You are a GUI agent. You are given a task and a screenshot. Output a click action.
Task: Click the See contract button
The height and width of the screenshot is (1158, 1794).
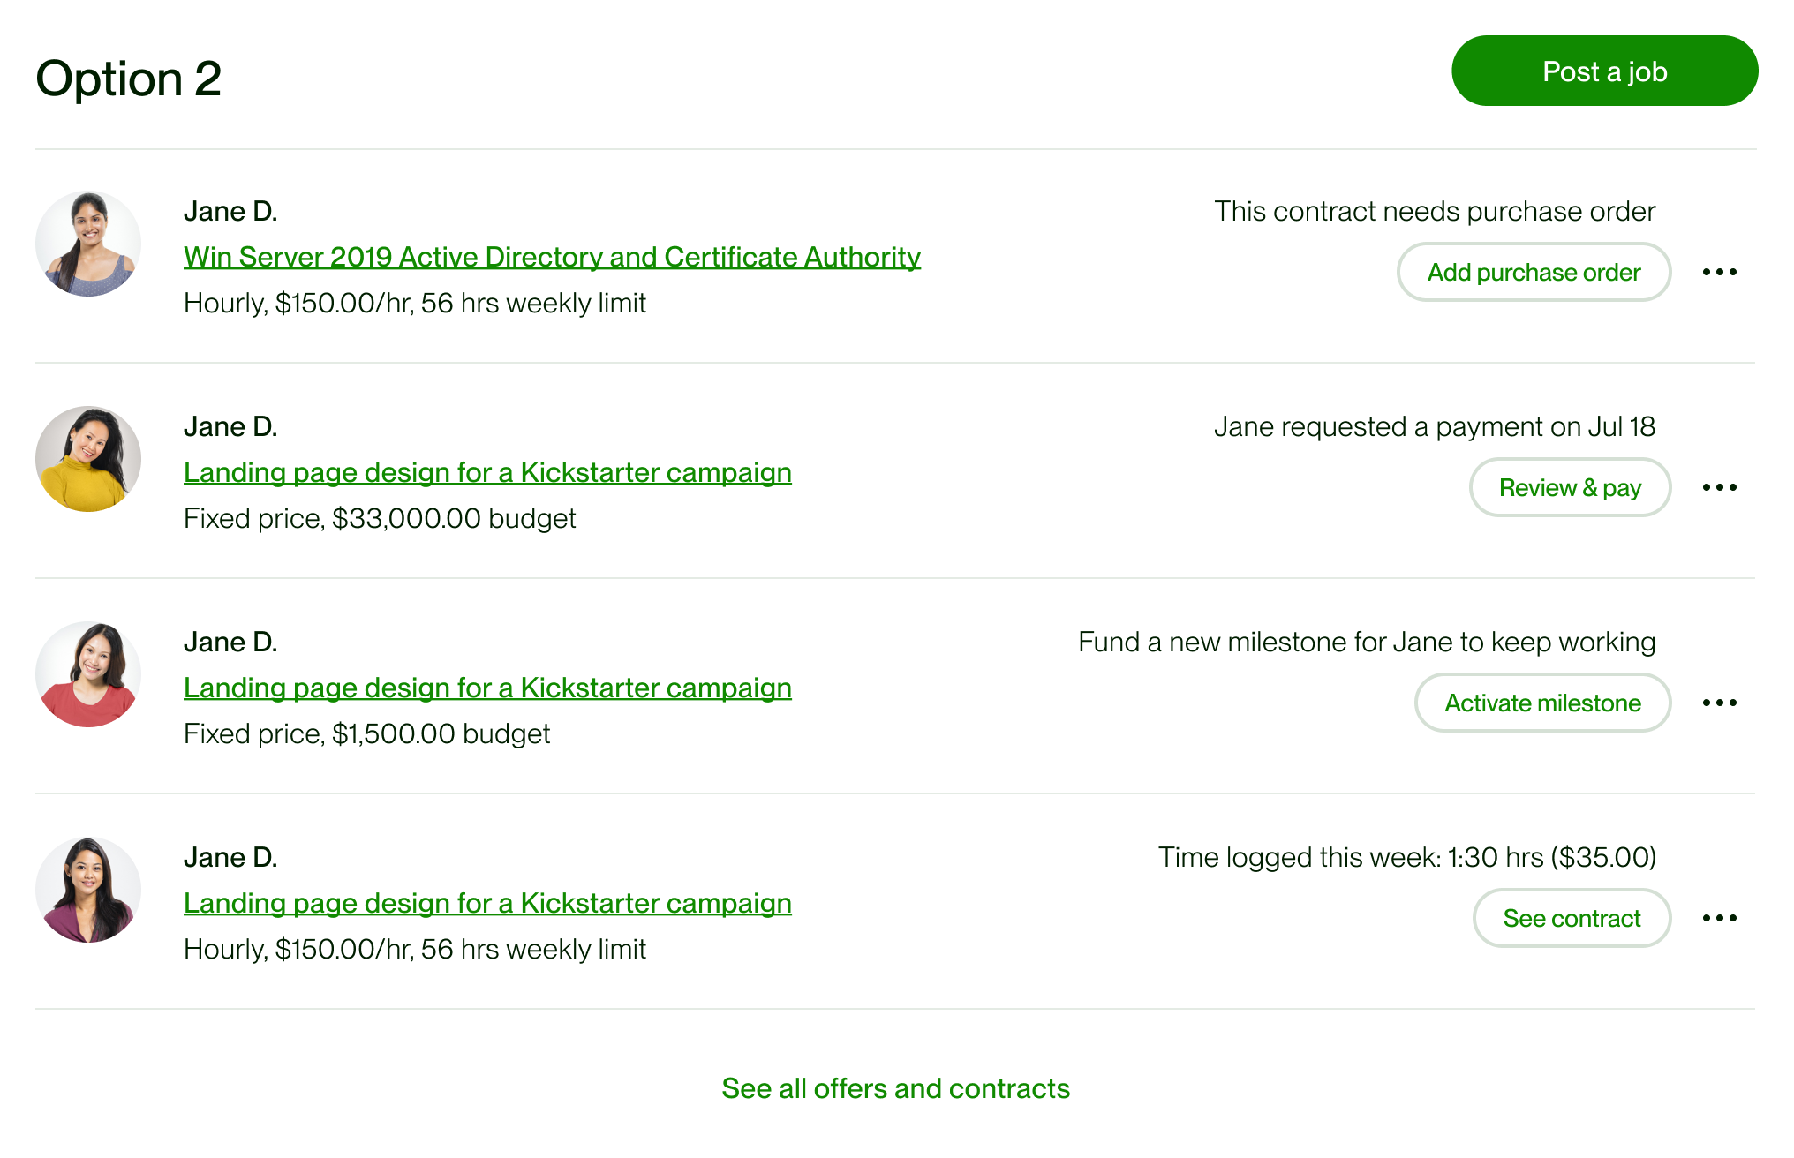point(1572,918)
